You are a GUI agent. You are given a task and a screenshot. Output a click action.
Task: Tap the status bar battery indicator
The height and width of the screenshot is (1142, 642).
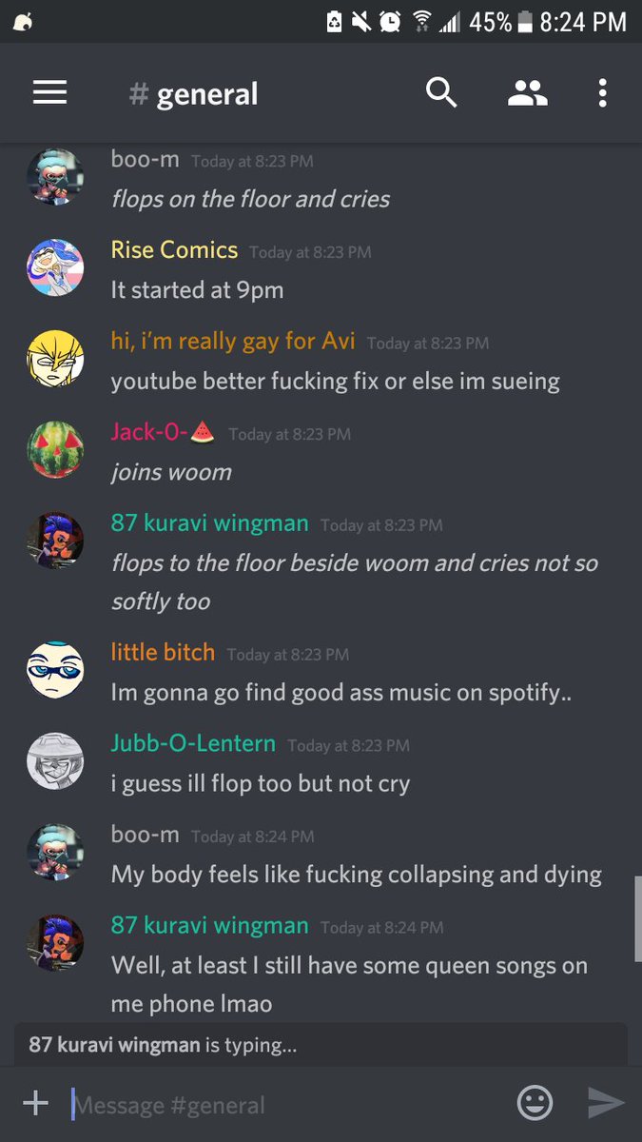point(524,22)
